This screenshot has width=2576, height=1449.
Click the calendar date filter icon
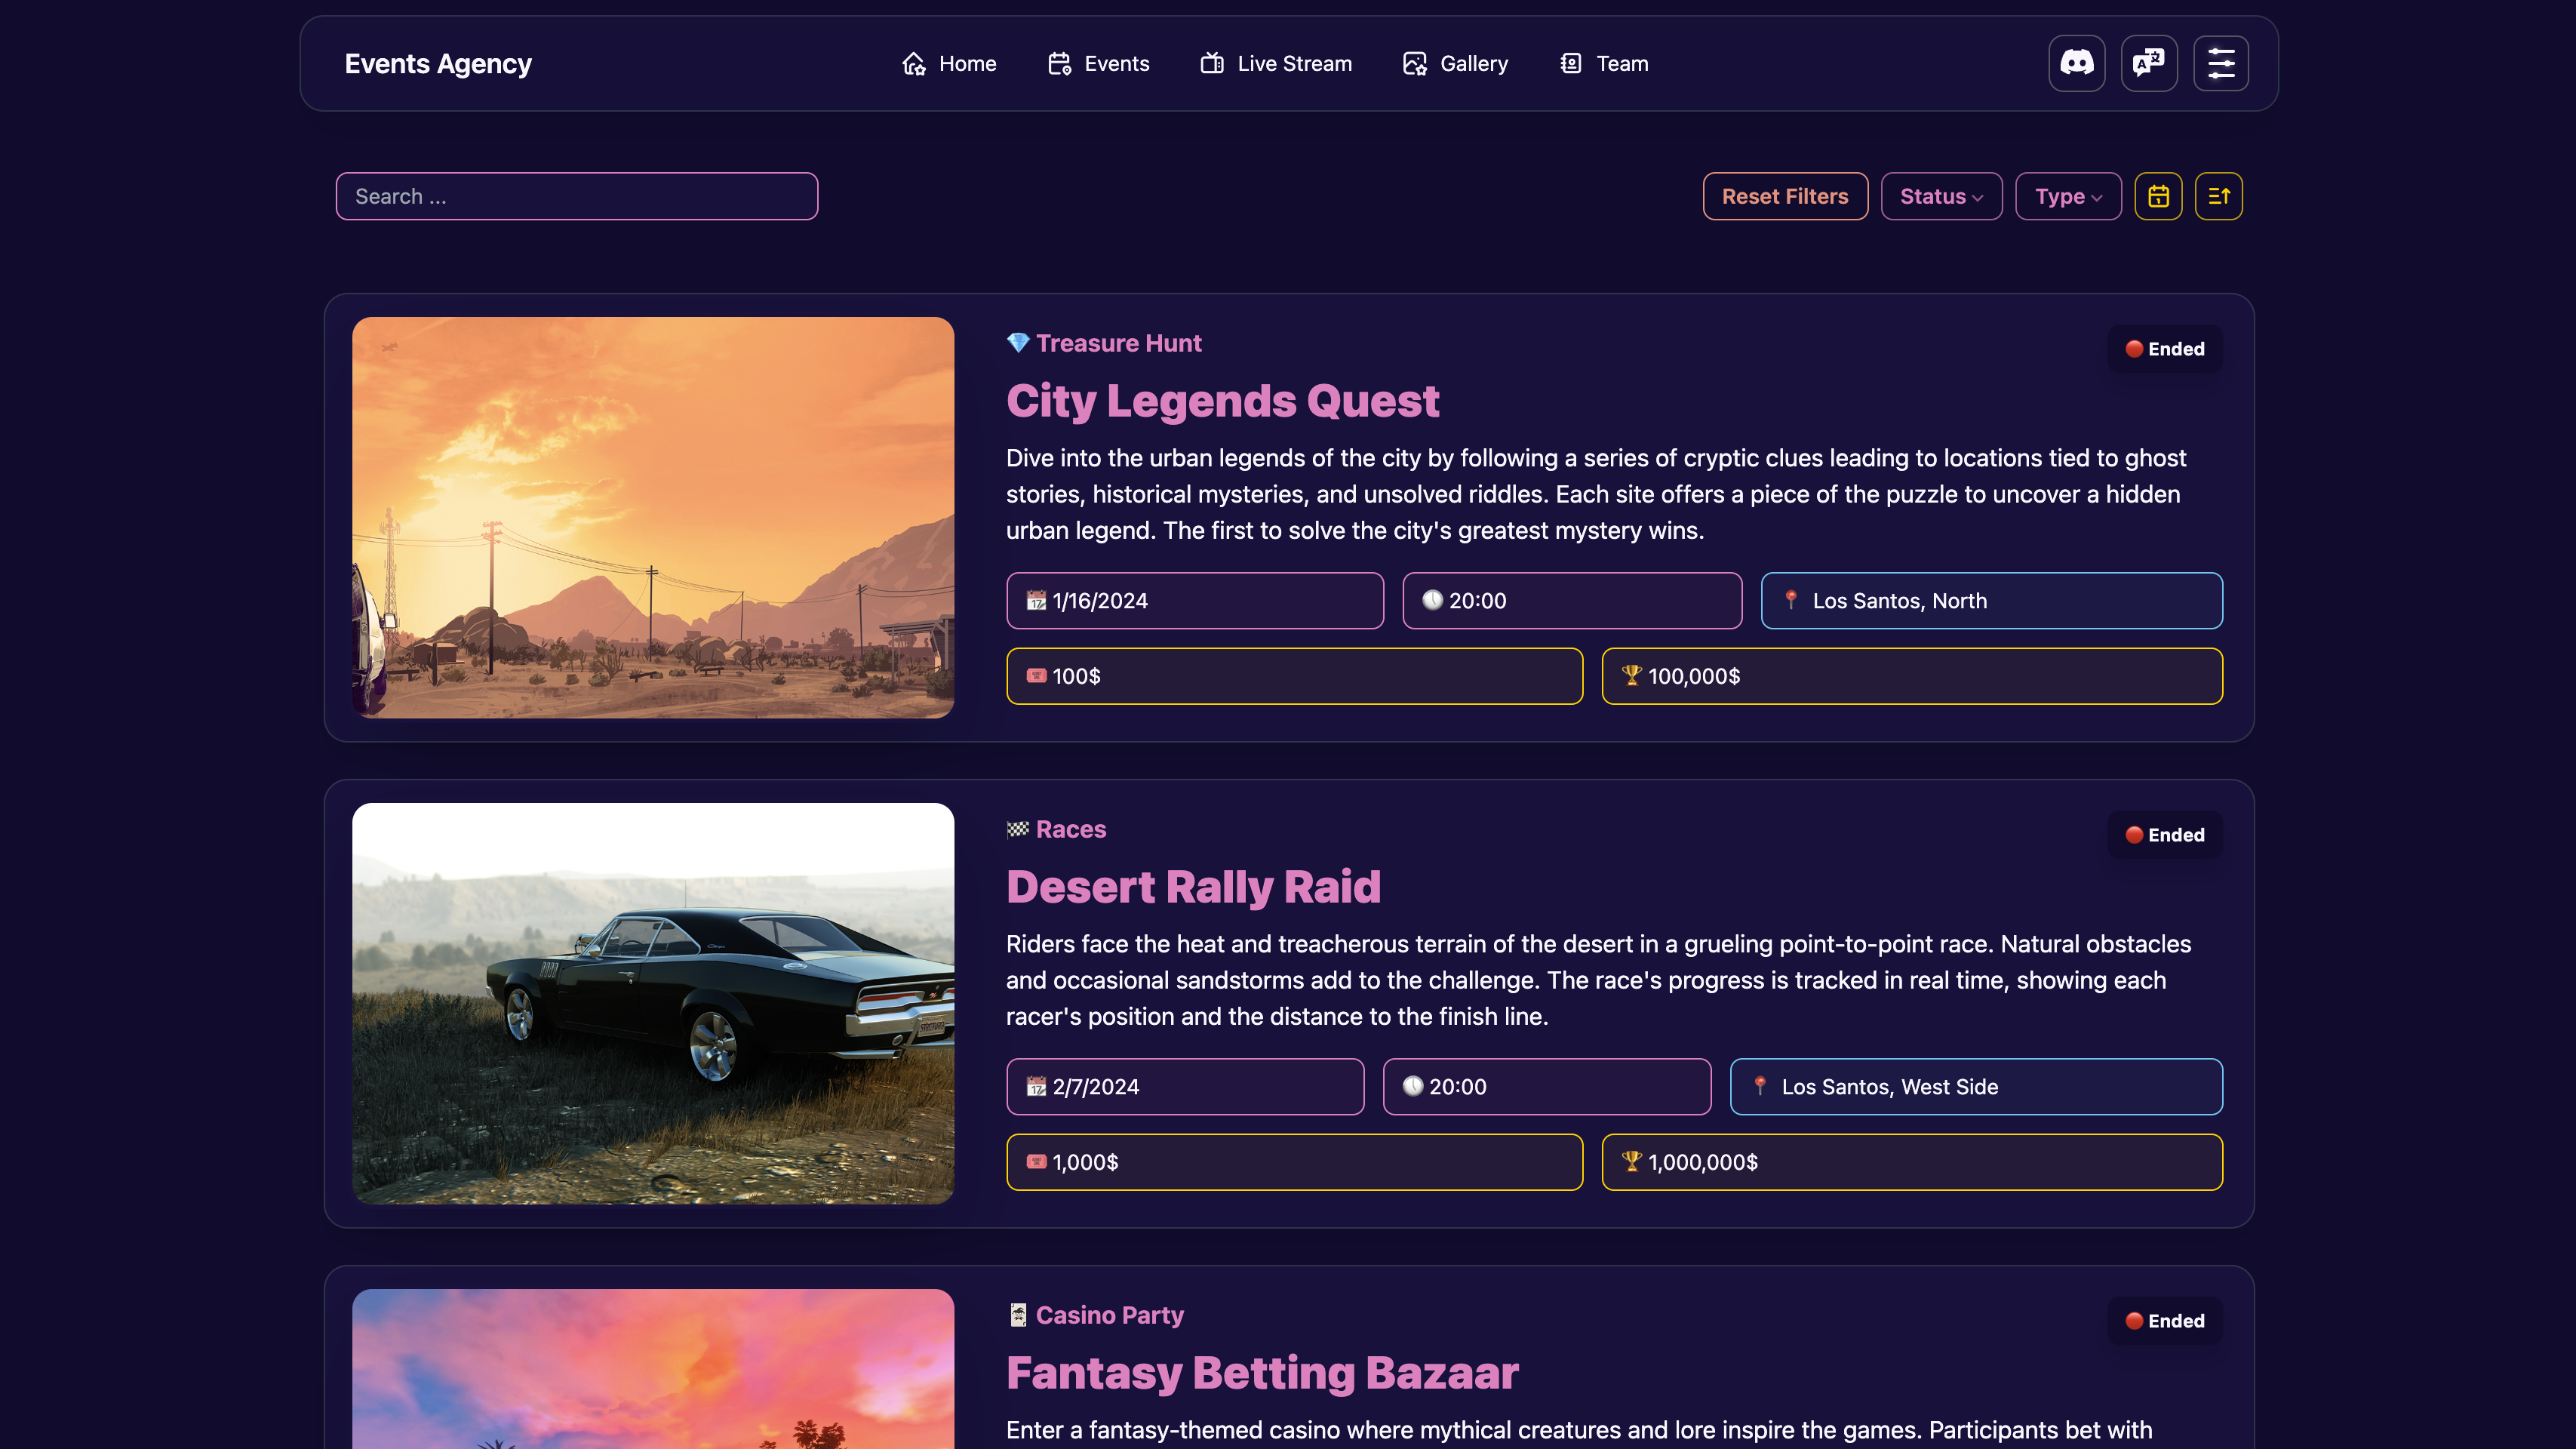2158,196
